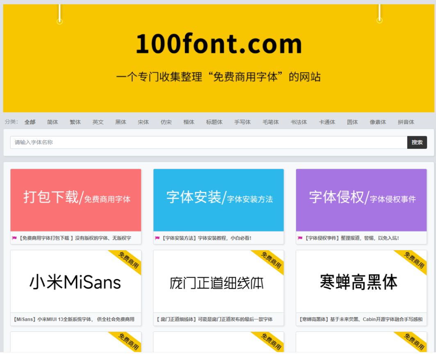
Task: Select the 全部 category filter
Action: tap(30, 122)
